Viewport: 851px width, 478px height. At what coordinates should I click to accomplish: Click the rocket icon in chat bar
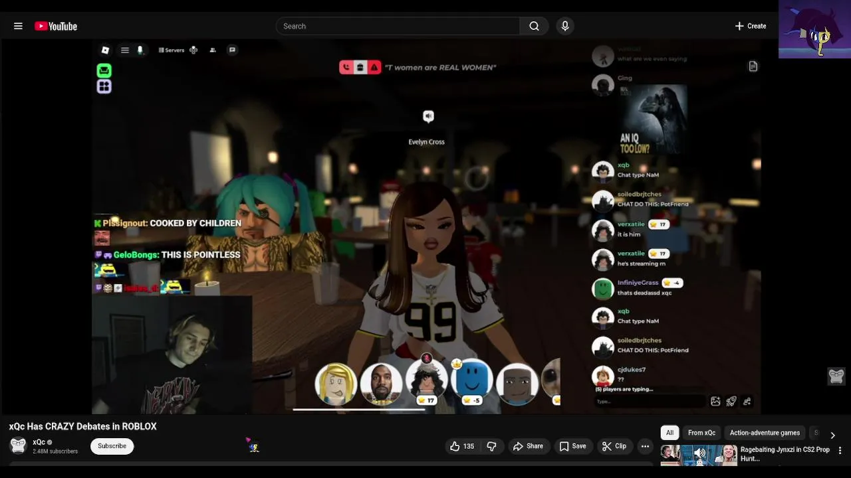731,401
